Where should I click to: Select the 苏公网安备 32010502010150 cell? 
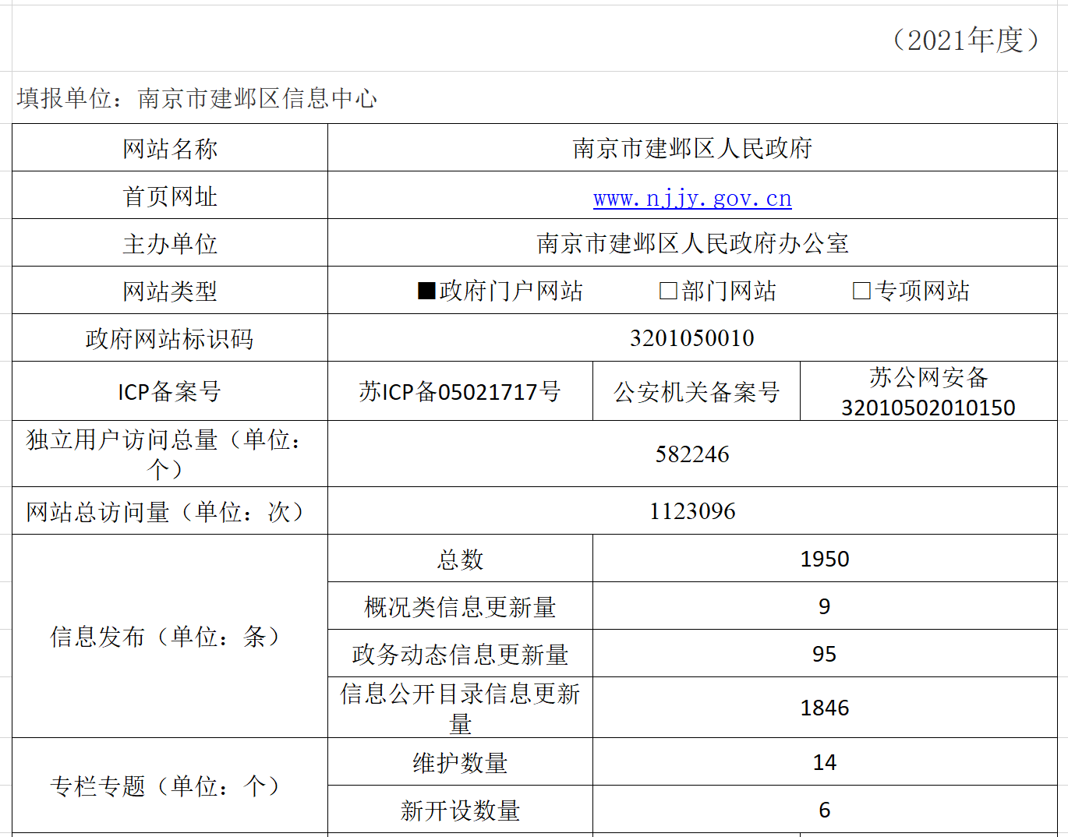pos(928,391)
